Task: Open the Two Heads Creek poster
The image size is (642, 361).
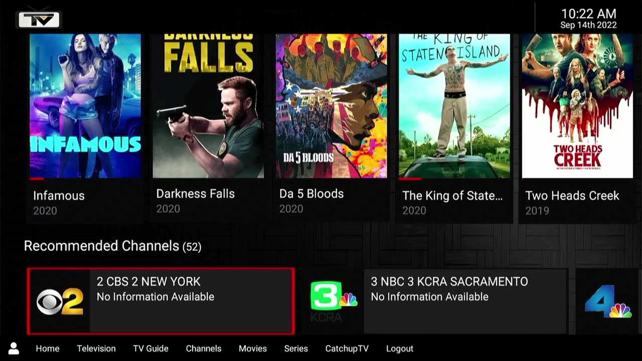Action: (x=578, y=106)
